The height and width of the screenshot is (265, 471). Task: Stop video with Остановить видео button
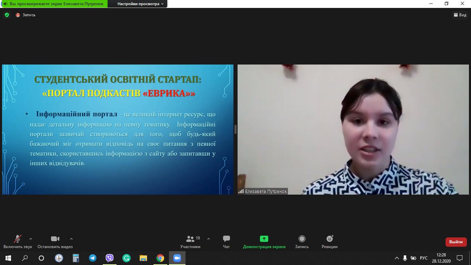(x=55, y=242)
